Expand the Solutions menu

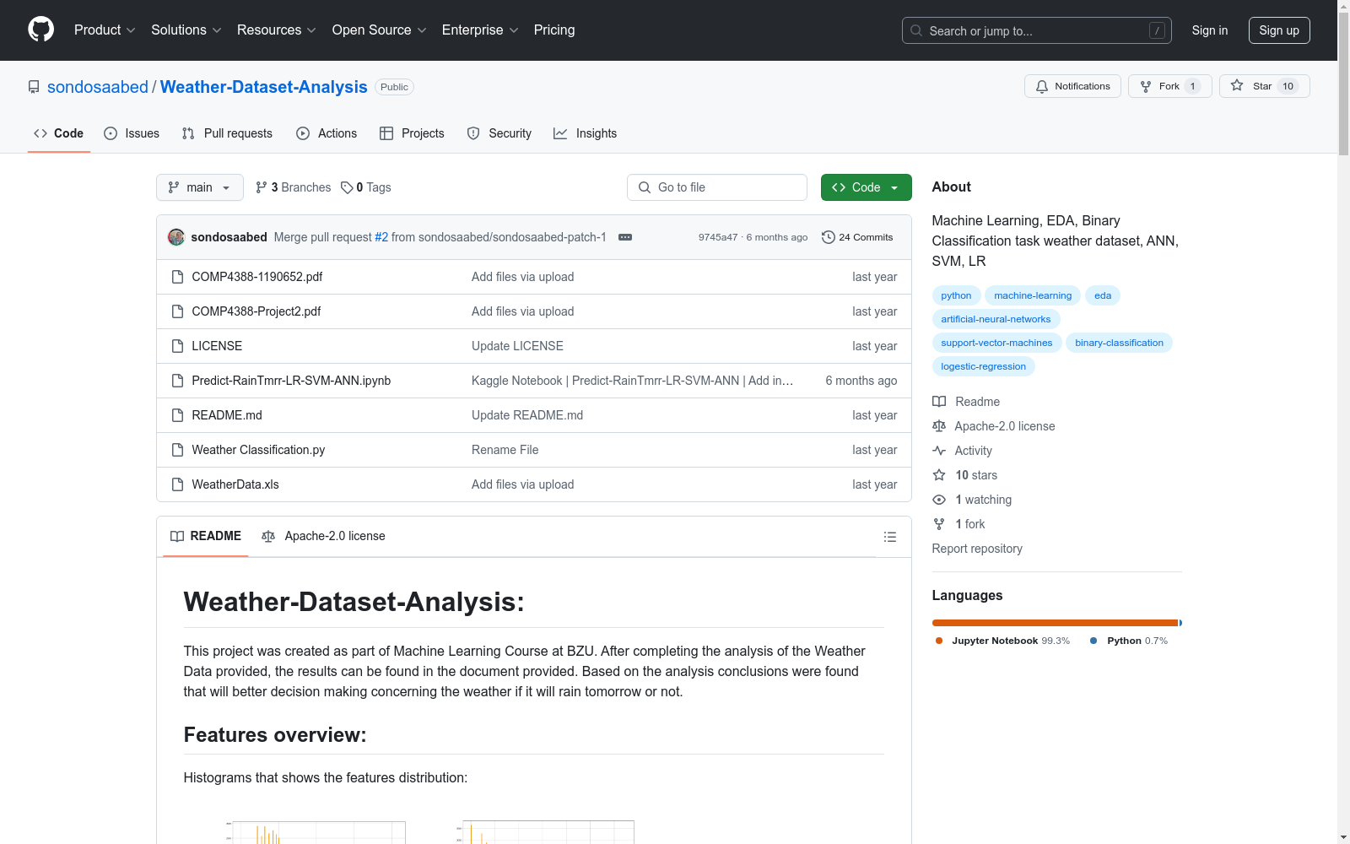click(x=186, y=30)
